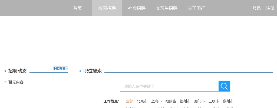
Task: Filter jobs by 福建省
Action: click(171, 101)
